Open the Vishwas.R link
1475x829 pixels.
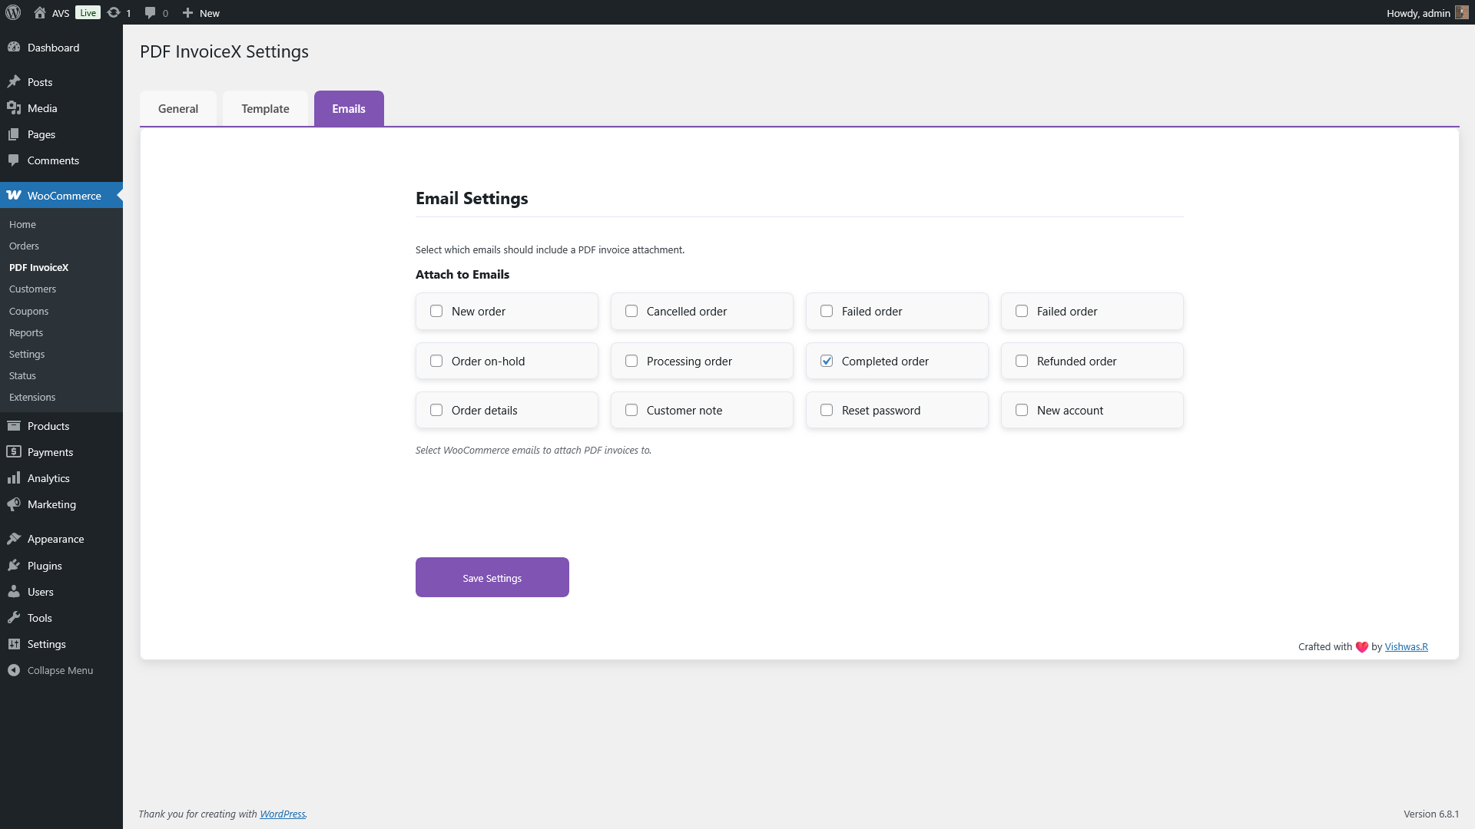point(1406,646)
